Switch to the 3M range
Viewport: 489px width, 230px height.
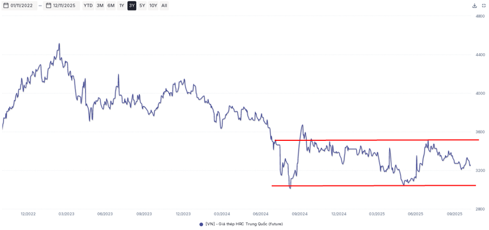click(100, 6)
